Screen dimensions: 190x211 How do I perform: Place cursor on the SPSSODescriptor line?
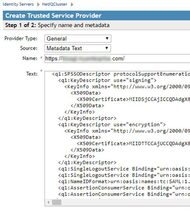tap(121, 74)
